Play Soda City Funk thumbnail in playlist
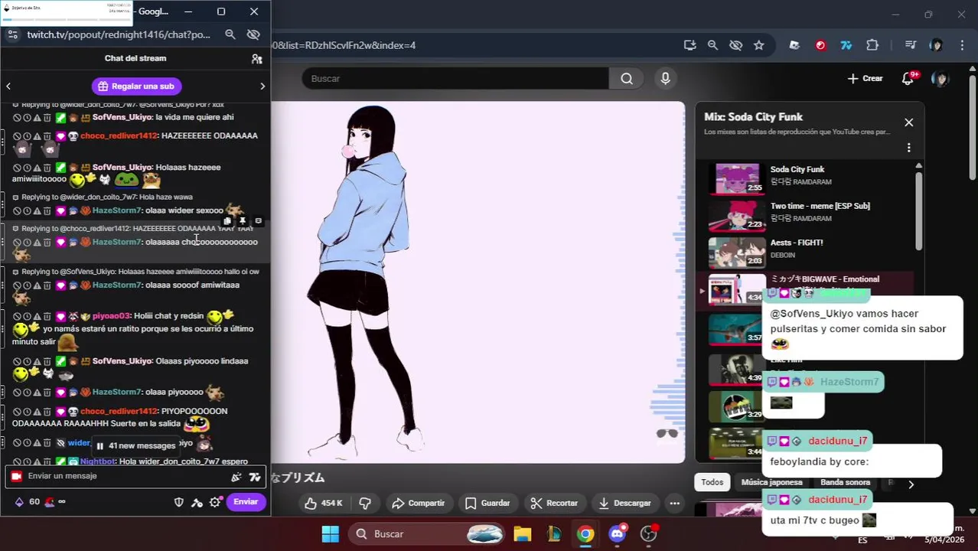 click(x=737, y=178)
